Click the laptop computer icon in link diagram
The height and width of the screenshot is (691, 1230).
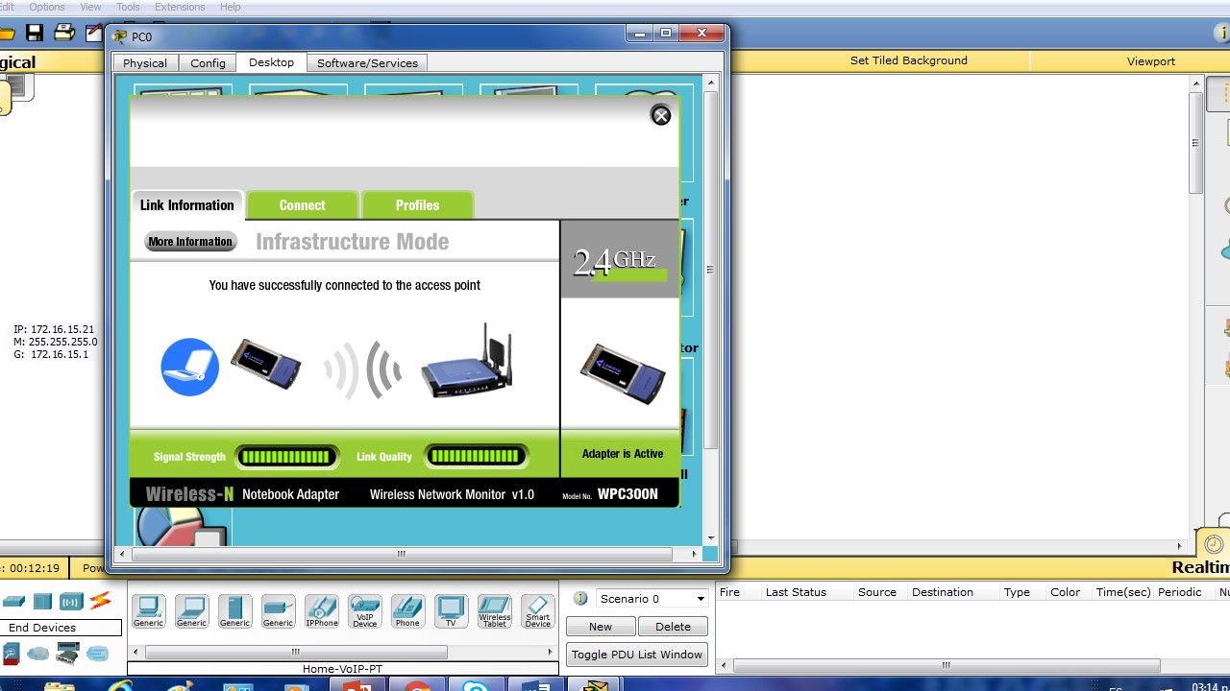[190, 367]
